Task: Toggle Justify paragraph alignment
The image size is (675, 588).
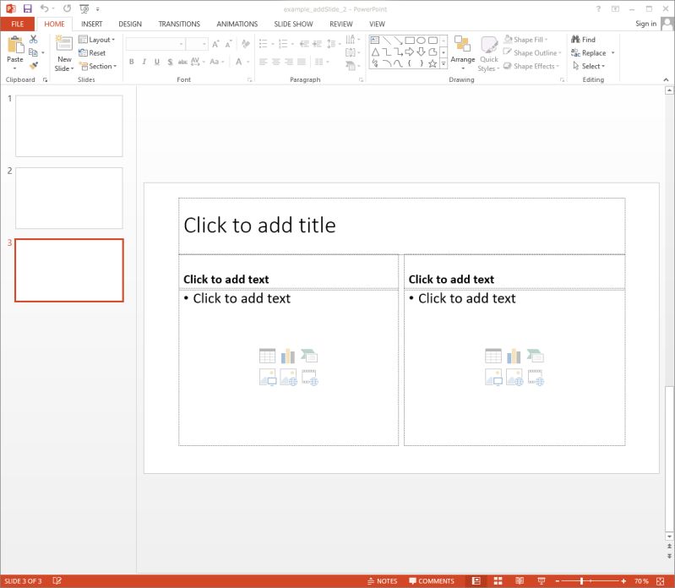Action: tap(302, 62)
